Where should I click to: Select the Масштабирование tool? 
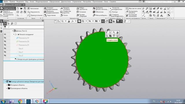(100, 15)
